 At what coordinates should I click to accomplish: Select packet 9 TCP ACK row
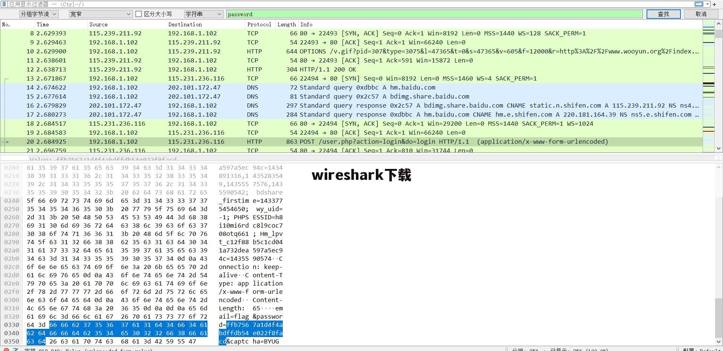[x=351, y=42]
